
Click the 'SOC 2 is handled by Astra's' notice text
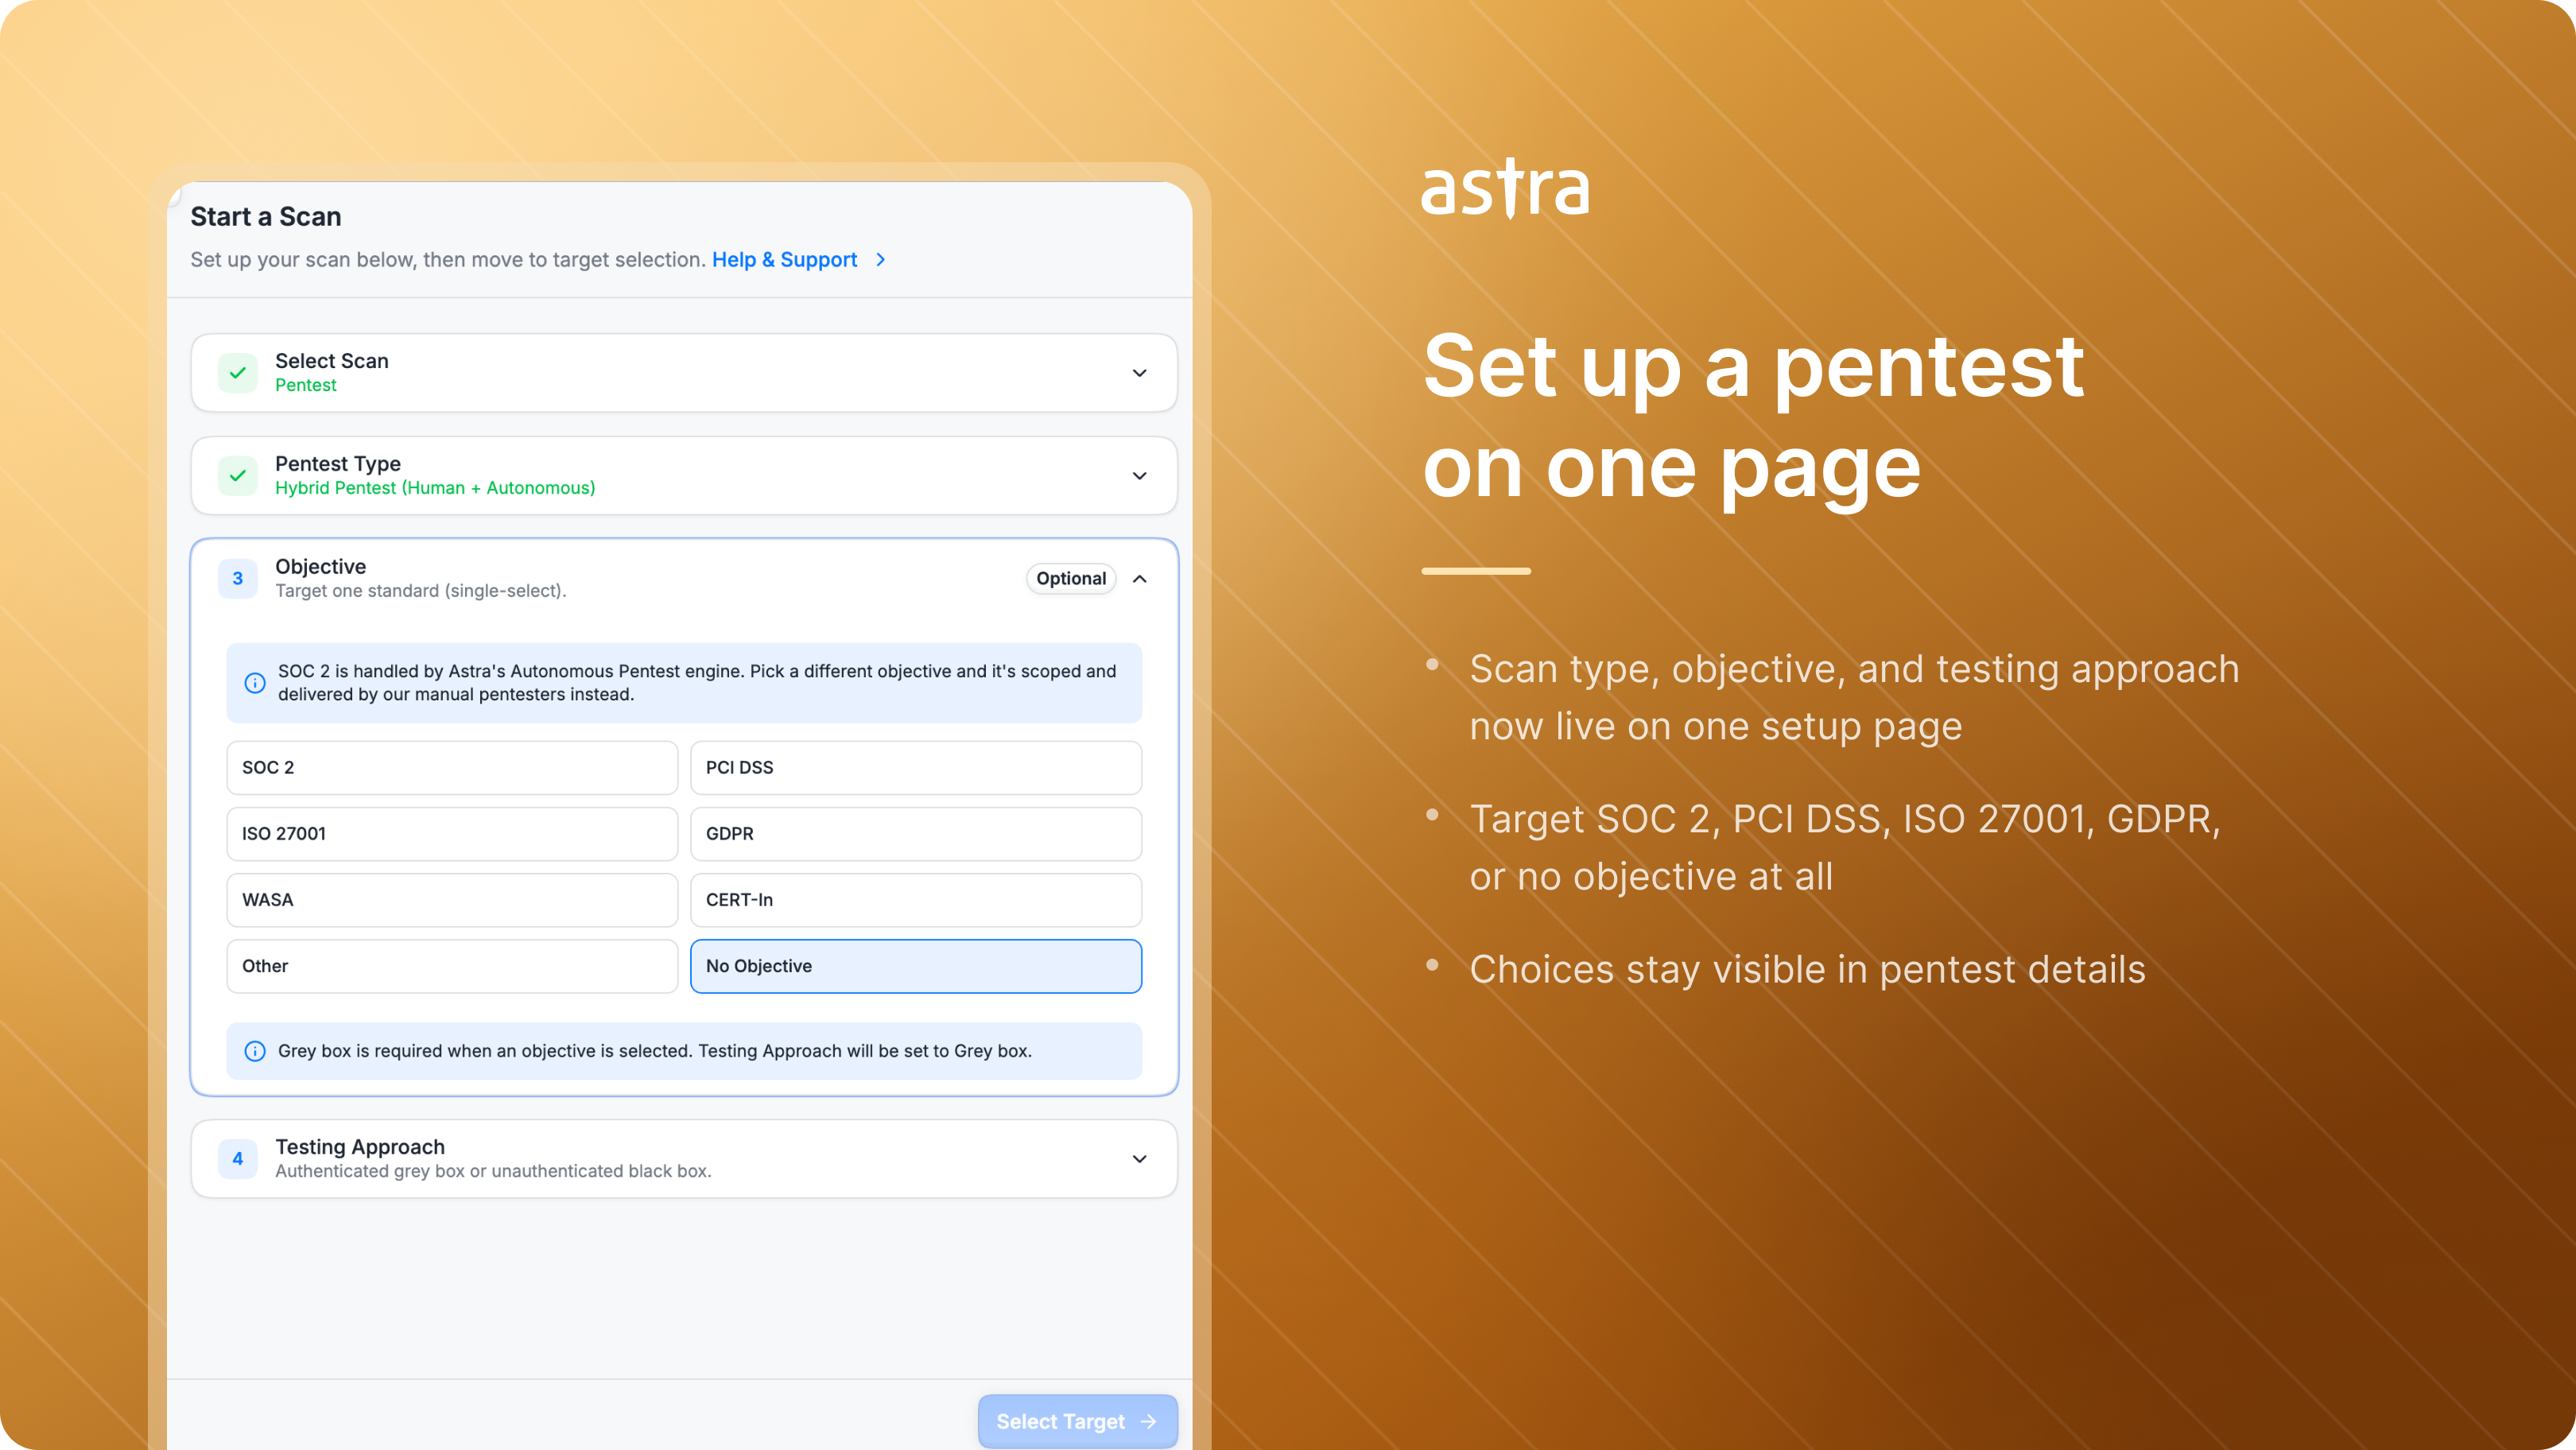click(x=697, y=683)
